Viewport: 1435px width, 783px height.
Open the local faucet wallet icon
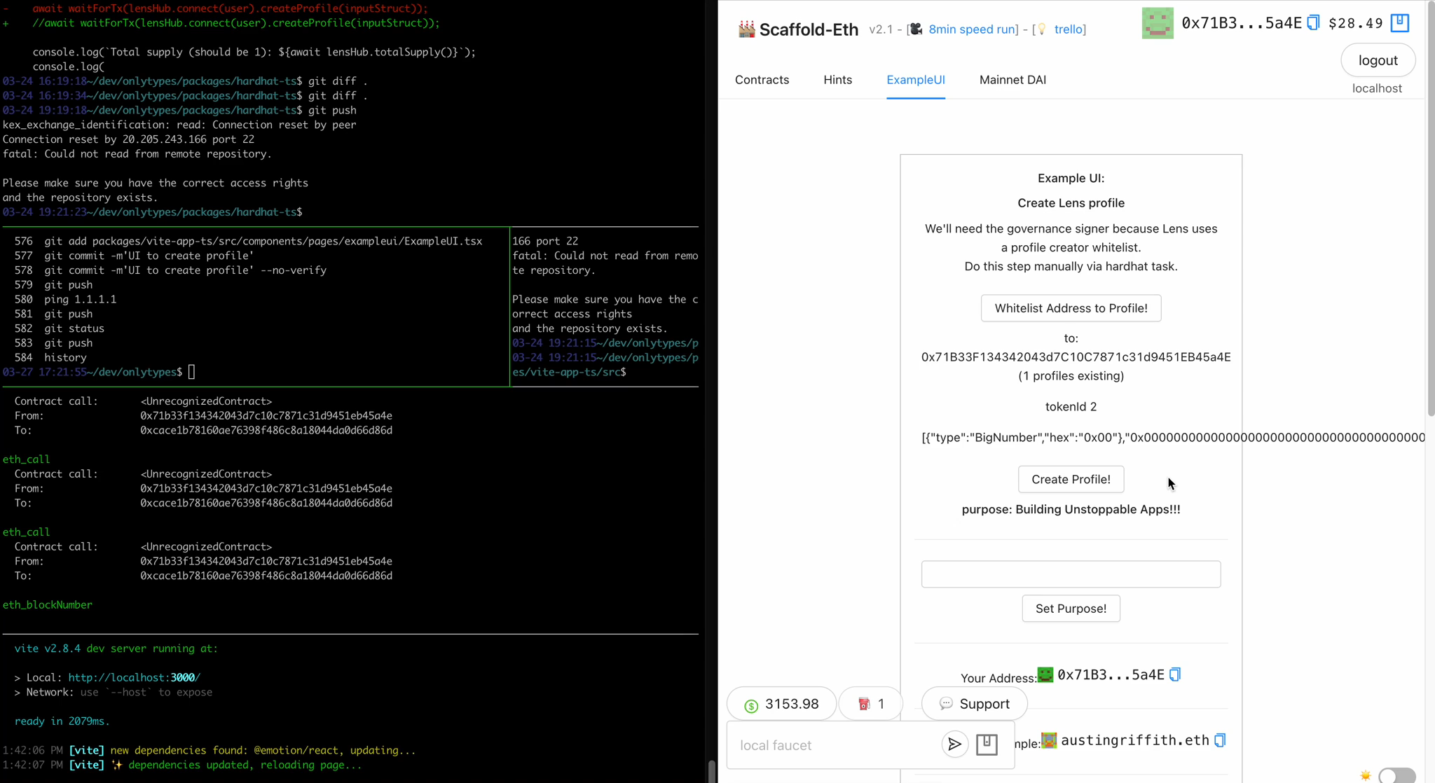coord(987,744)
